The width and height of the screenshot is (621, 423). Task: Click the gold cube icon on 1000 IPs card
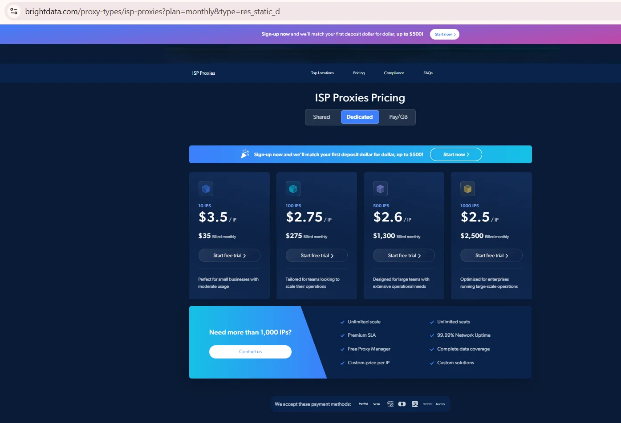467,189
